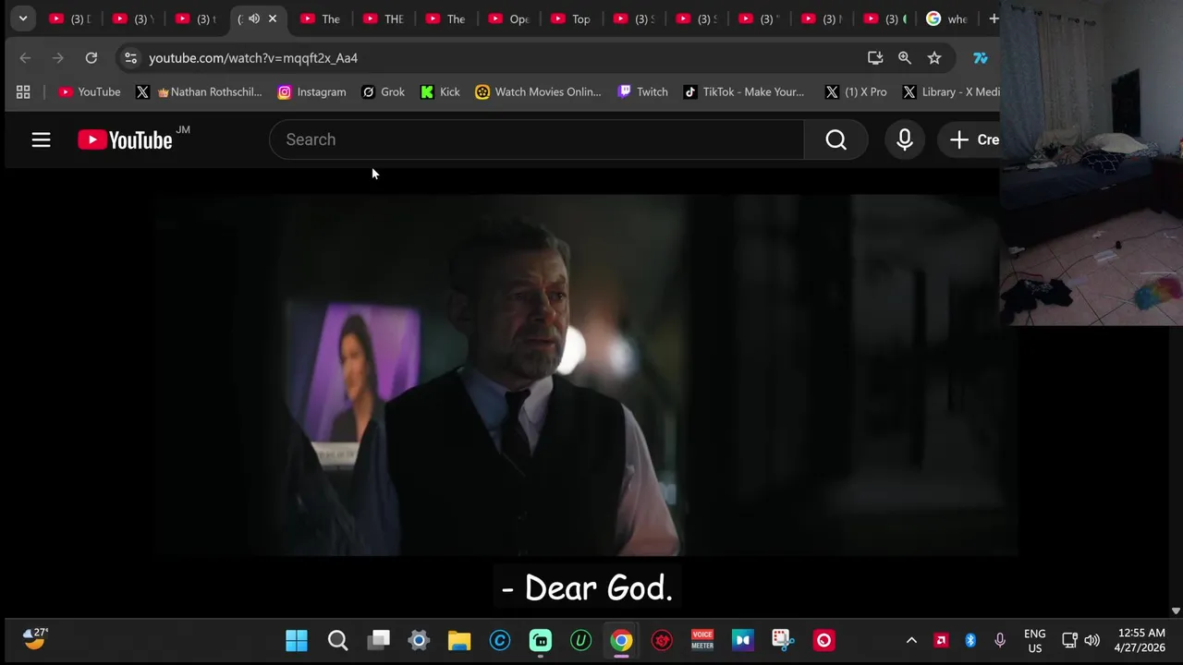Open Windows taskbar Search
The height and width of the screenshot is (665, 1183).
(337, 640)
